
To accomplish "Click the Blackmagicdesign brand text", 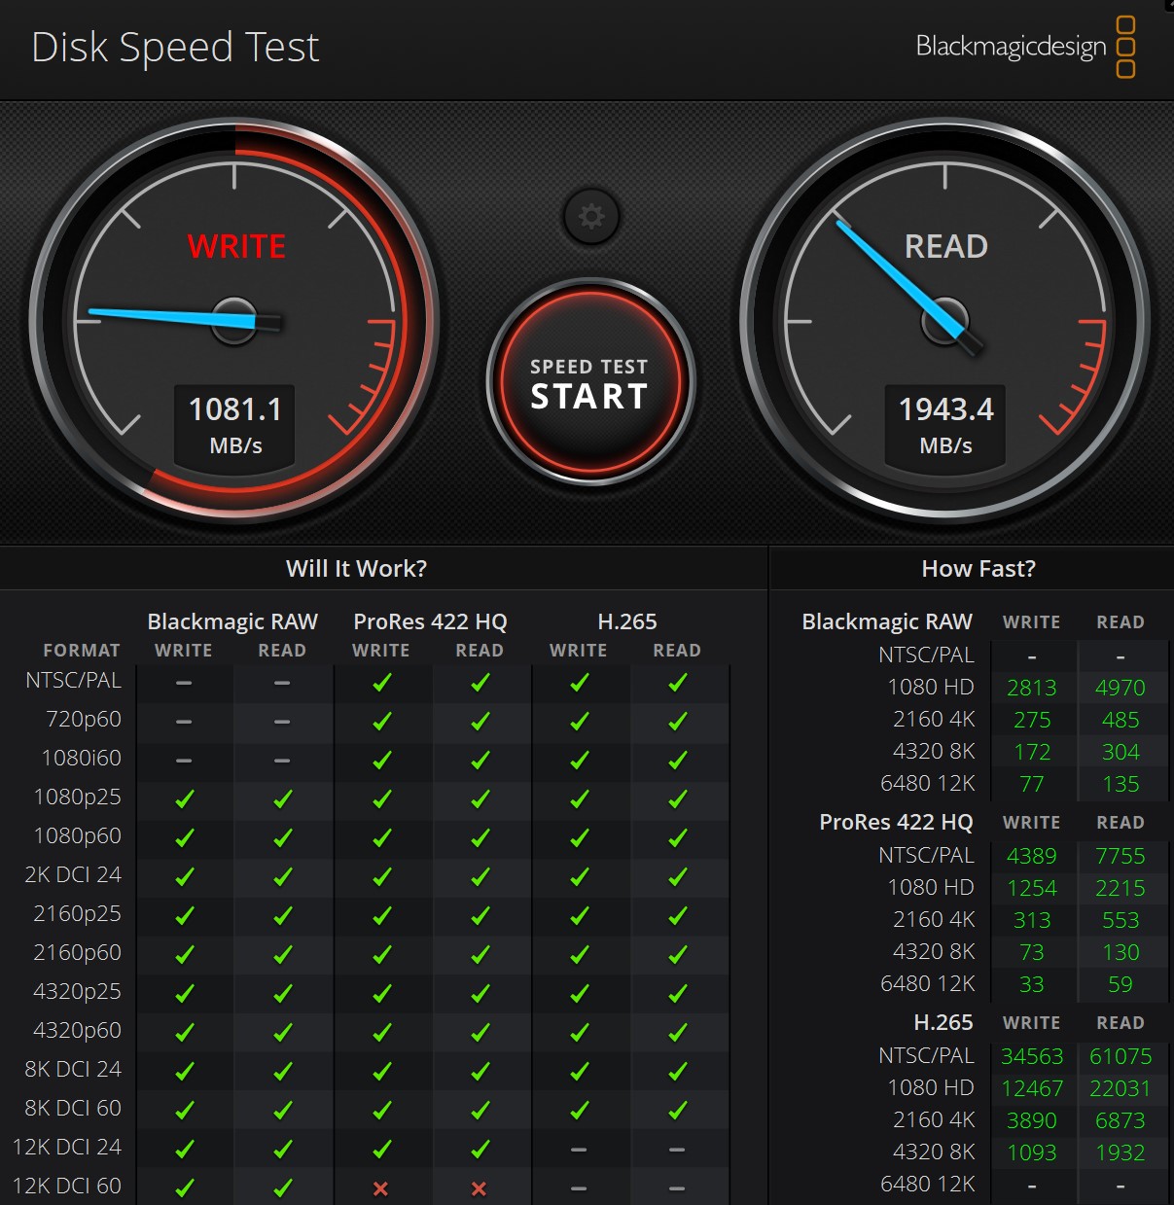I will [1011, 47].
